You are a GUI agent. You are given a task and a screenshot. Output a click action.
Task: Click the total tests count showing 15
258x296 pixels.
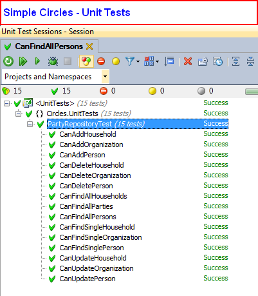(x=12, y=91)
